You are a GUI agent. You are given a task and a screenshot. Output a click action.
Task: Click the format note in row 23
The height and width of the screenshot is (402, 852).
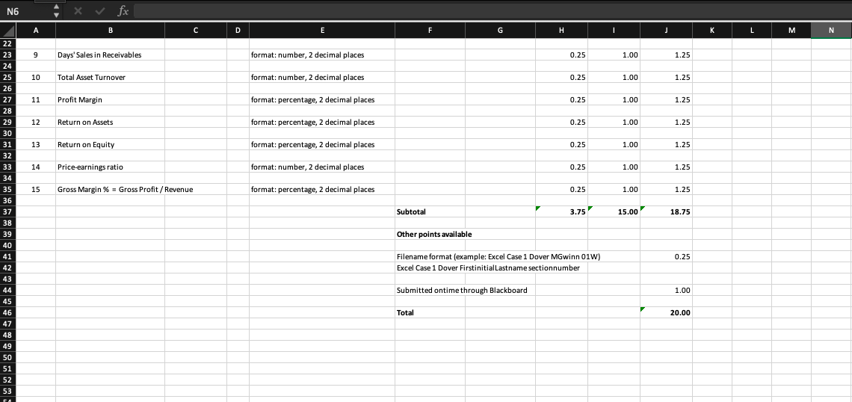[x=322, y=55]
